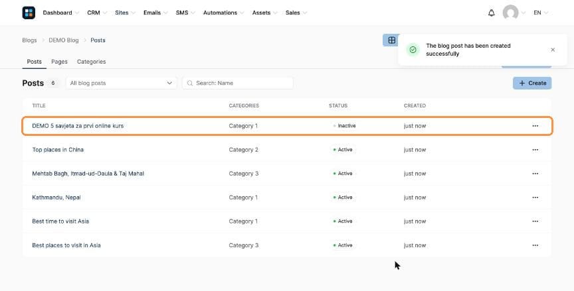Open post Best places to visit in Asia
Screen dimensions: 574x291
[66, 245]
